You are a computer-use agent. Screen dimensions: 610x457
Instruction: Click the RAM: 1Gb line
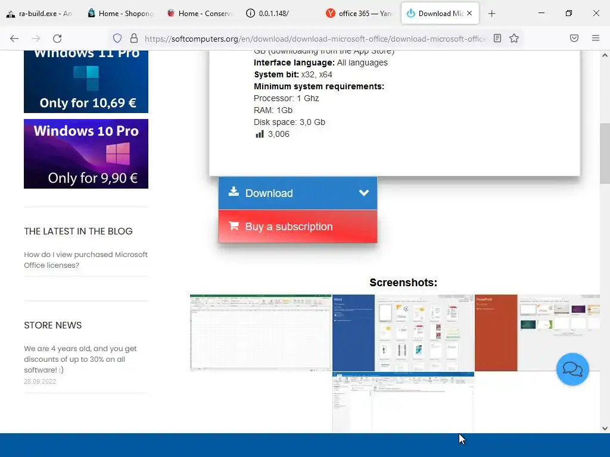pyautogui.click(x=273, y=110)
